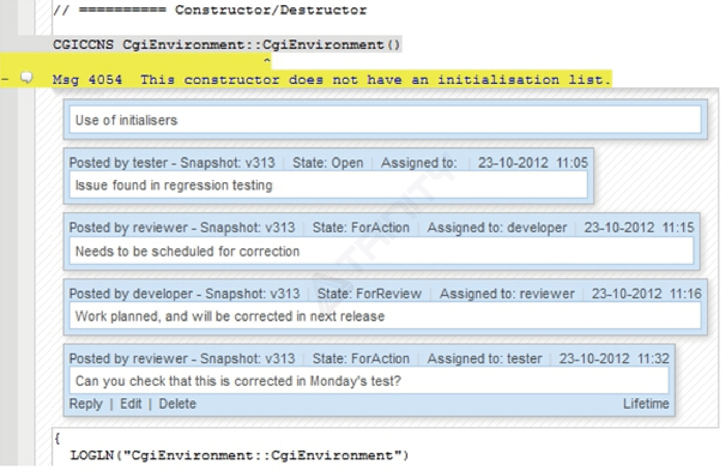Delete the comment assigned to tester

tap(177, 404)
